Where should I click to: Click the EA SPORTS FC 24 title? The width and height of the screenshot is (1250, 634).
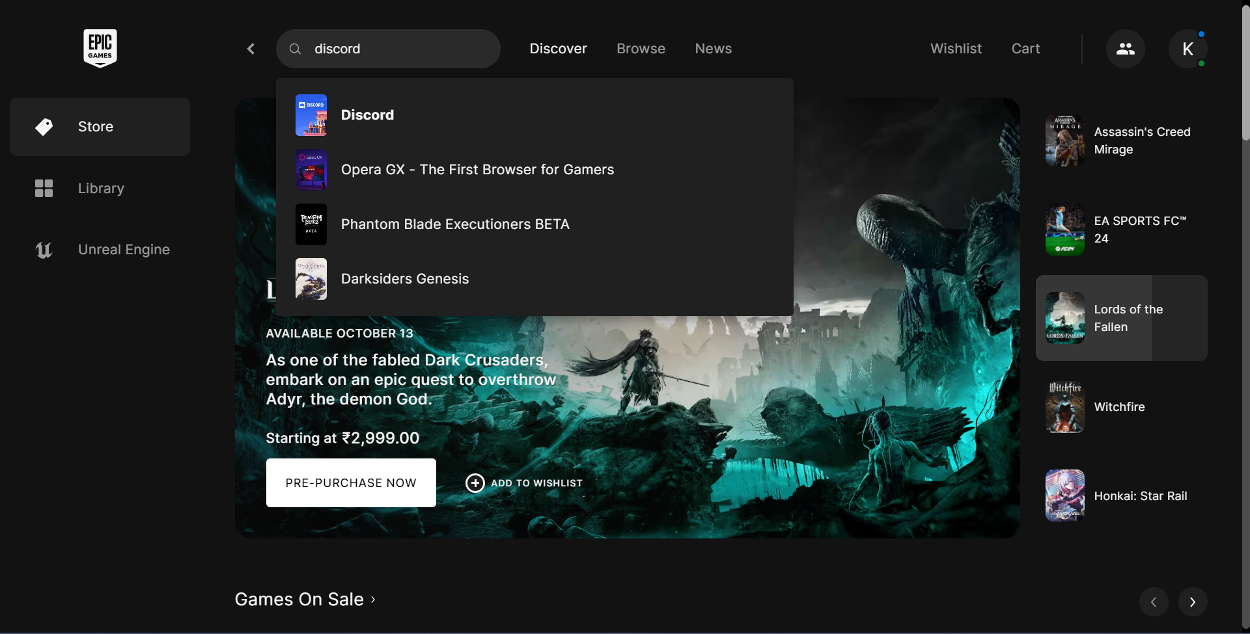click(x=1141, y=230)
